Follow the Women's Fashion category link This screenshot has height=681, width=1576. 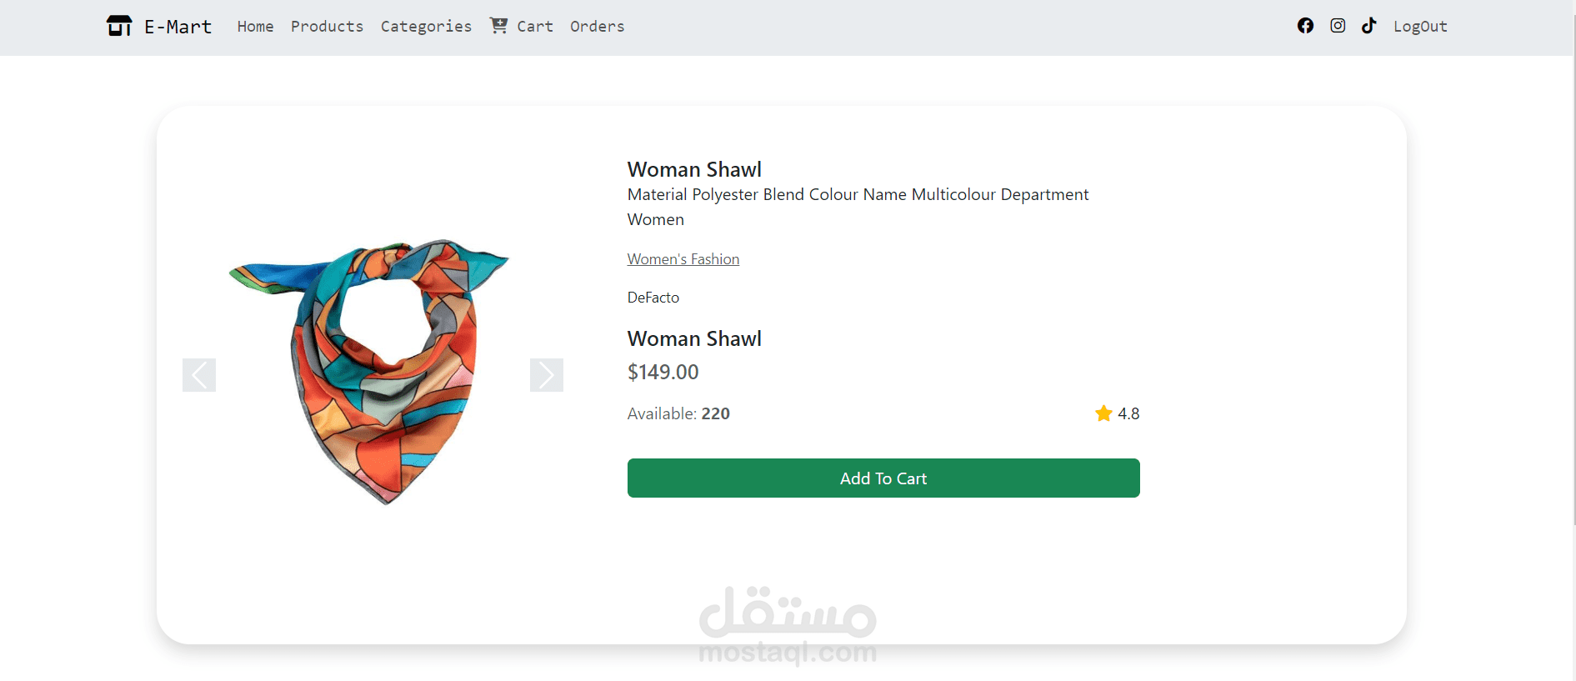(683, 259)
